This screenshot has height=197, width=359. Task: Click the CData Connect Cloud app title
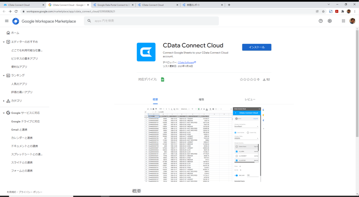coord(193,45)
